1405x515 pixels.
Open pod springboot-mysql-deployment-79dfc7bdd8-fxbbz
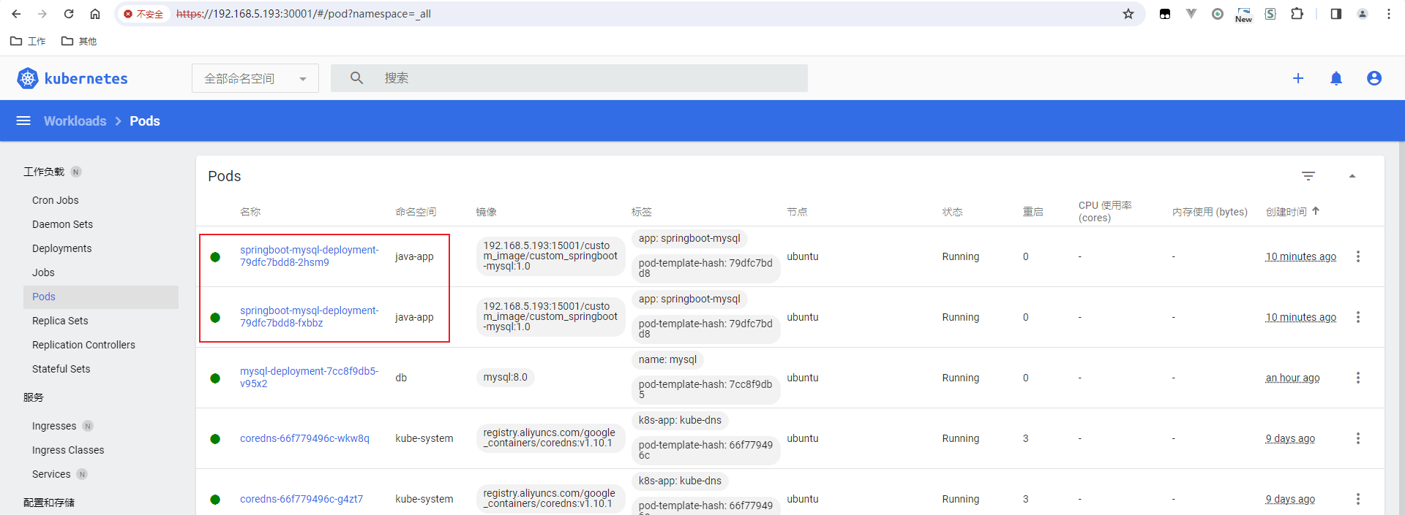click(310, 316)
